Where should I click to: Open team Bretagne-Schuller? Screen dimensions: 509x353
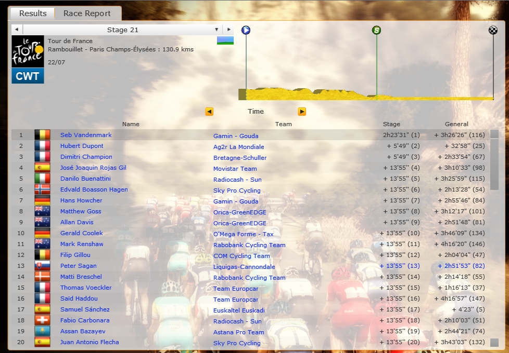[x=240, y=158]
